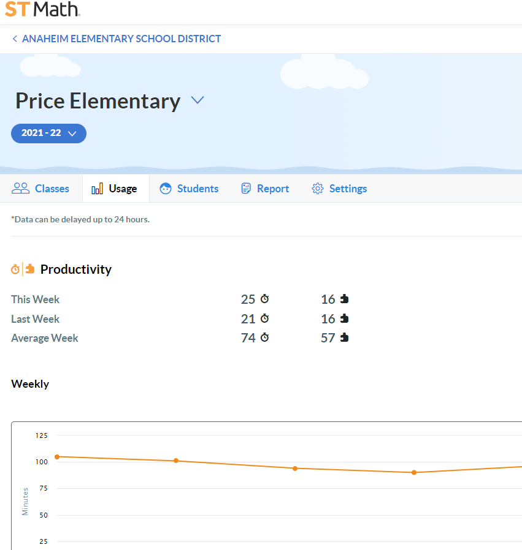The image size is (522, 550).
Task: Open the Students tab
Action: coord(189,189)
